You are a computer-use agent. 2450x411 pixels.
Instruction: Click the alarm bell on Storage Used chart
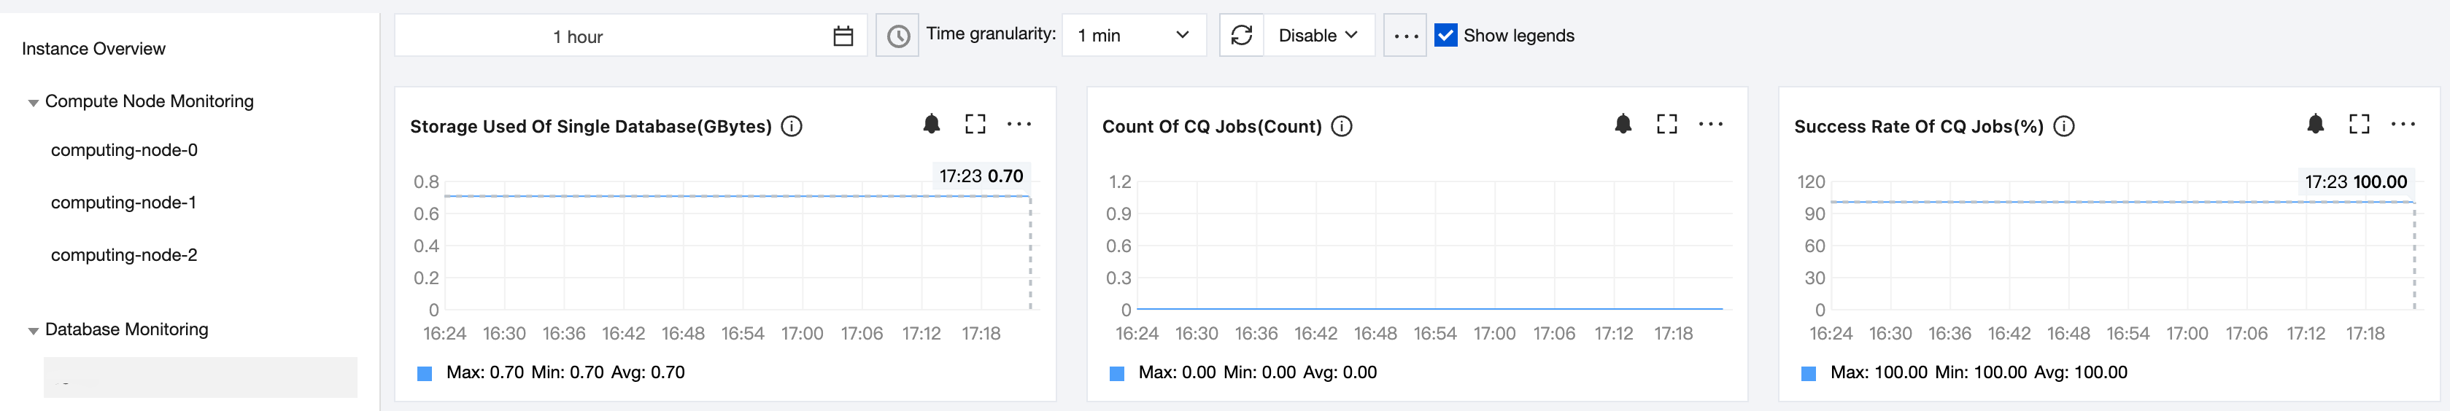tap(931, 125)
